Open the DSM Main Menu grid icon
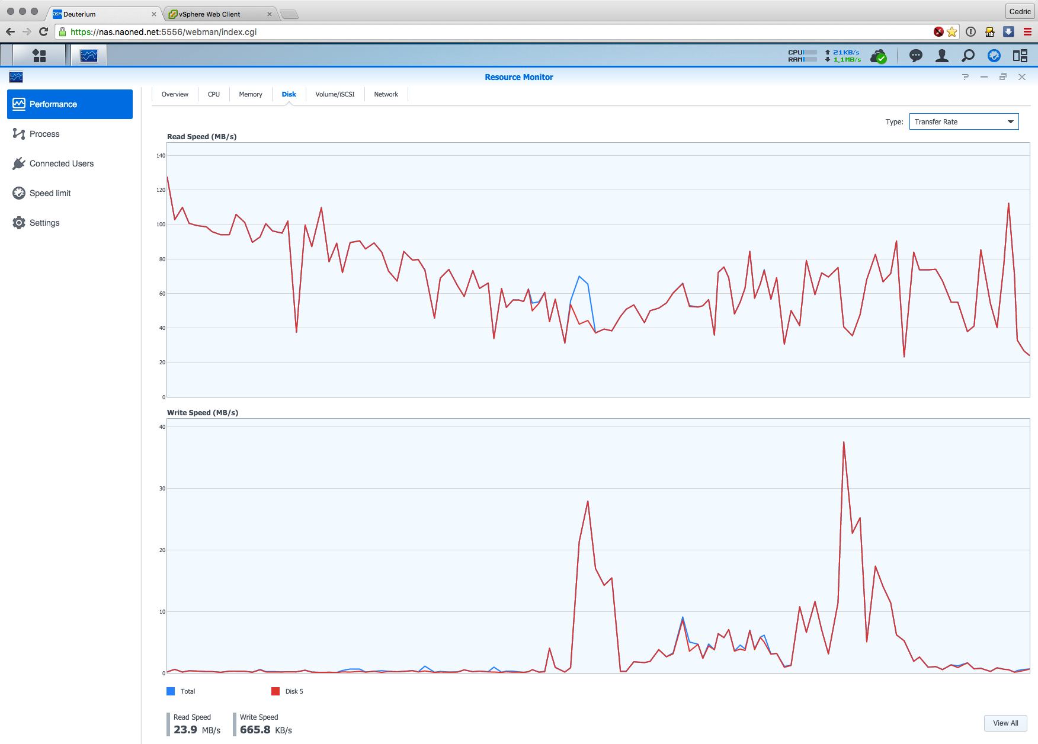The height and width of the screenshot is (744, 1038). coord(39,56)
